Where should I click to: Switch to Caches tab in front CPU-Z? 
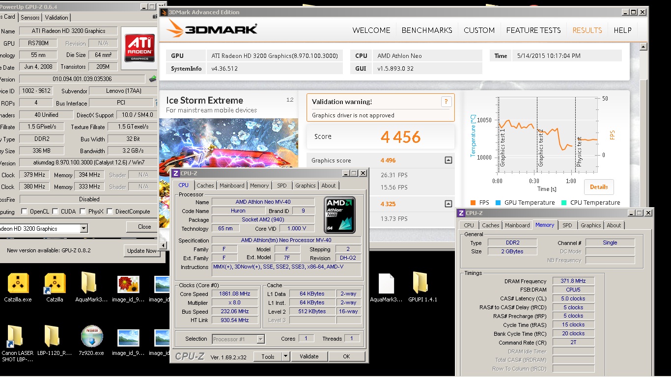tap(205, 186)
